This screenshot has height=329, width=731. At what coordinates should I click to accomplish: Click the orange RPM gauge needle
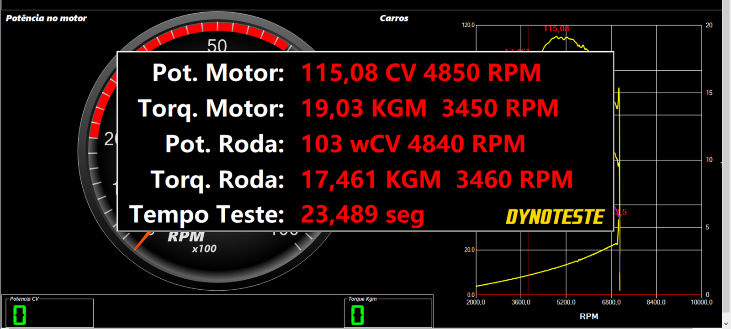(x=142, y=240)
